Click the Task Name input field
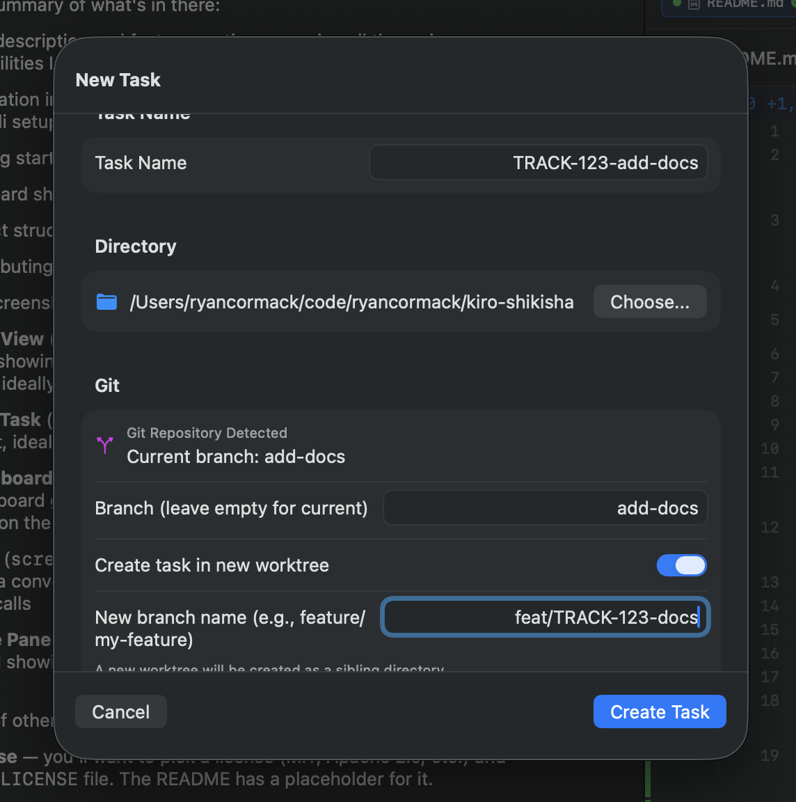The height and width of the screenshot is (802, 796). 539,163
